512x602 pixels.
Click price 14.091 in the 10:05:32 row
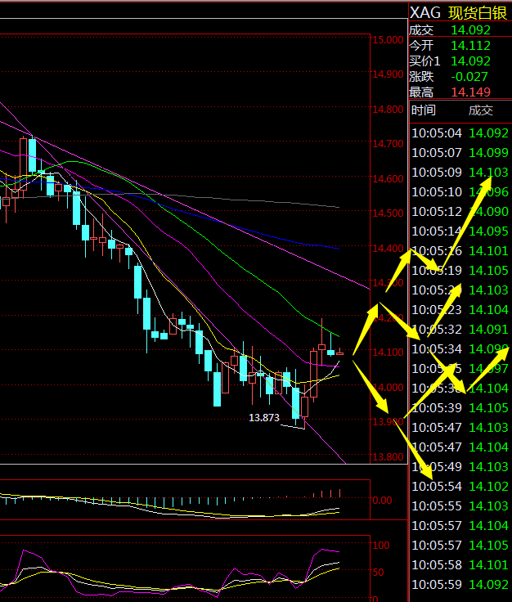click(488, 330)
